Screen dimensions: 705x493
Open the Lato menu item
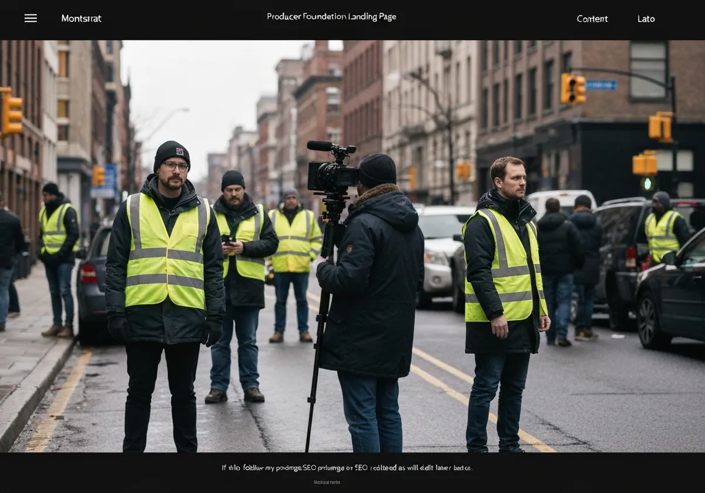coord(646,19)
